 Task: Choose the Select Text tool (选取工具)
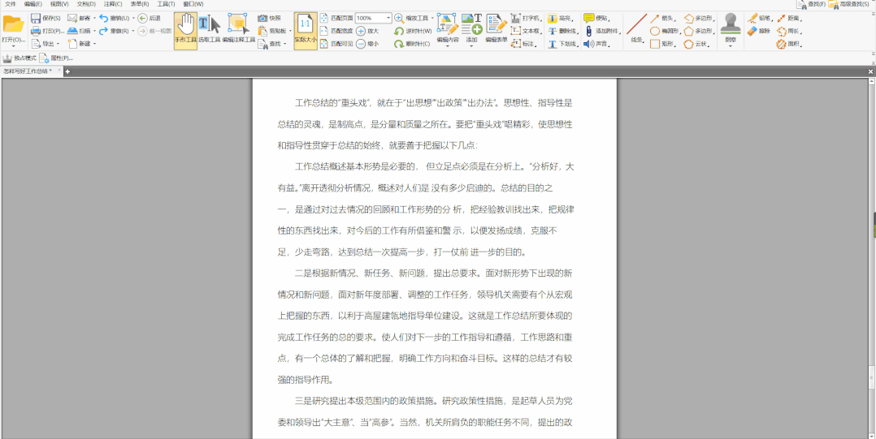(209, 30)
